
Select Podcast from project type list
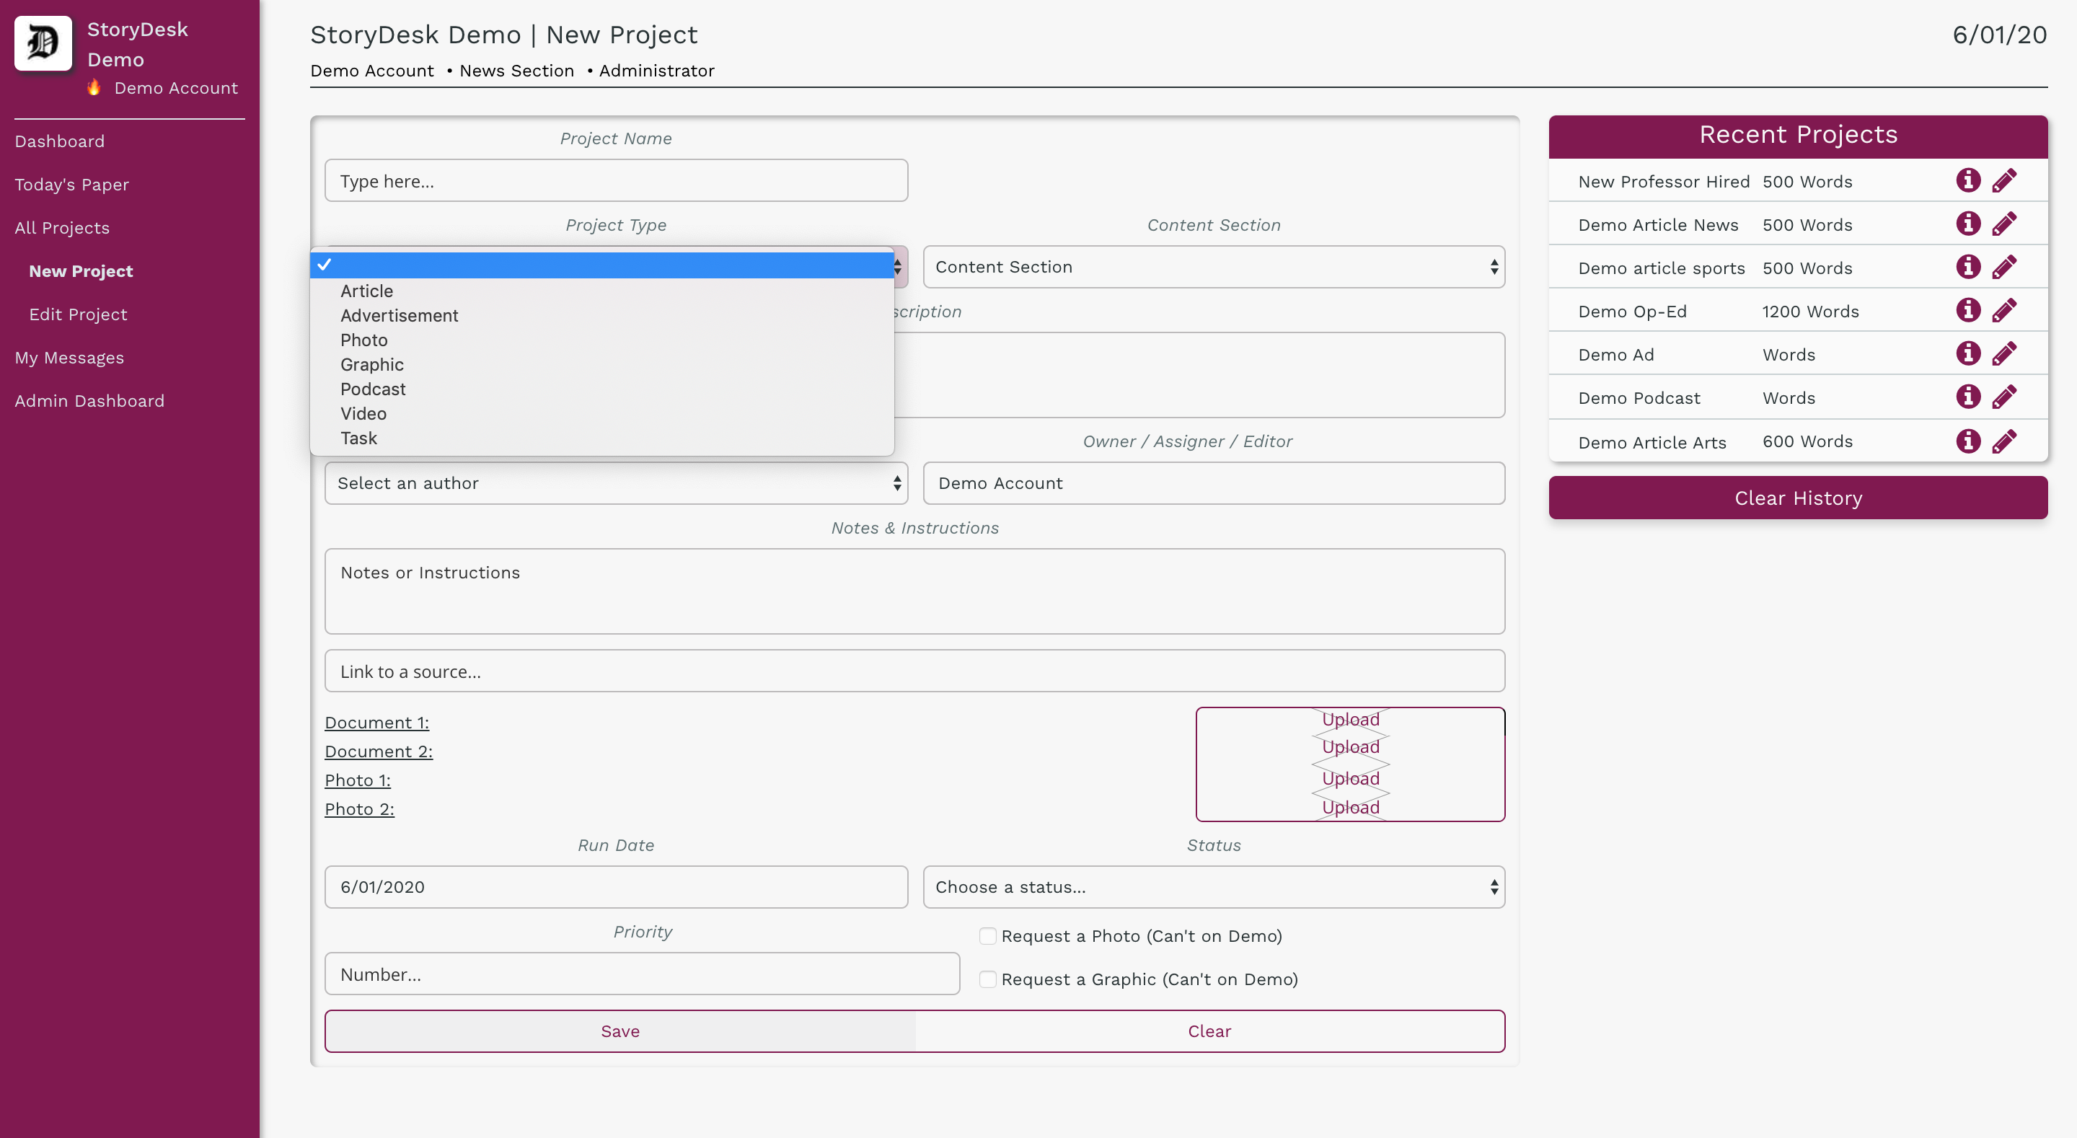pyautogui.click(x=373, y=389)
